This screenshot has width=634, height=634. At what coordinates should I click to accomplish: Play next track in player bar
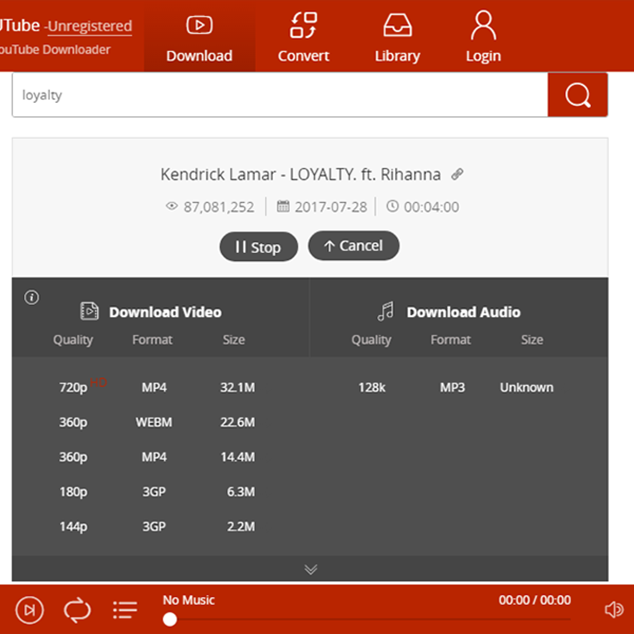click(x=30, y=610)
